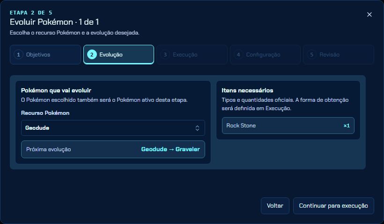Screen dimensions: 384x224
Task: Click the Voltar button
Action: pyautogui.click(x=275, y=206)
